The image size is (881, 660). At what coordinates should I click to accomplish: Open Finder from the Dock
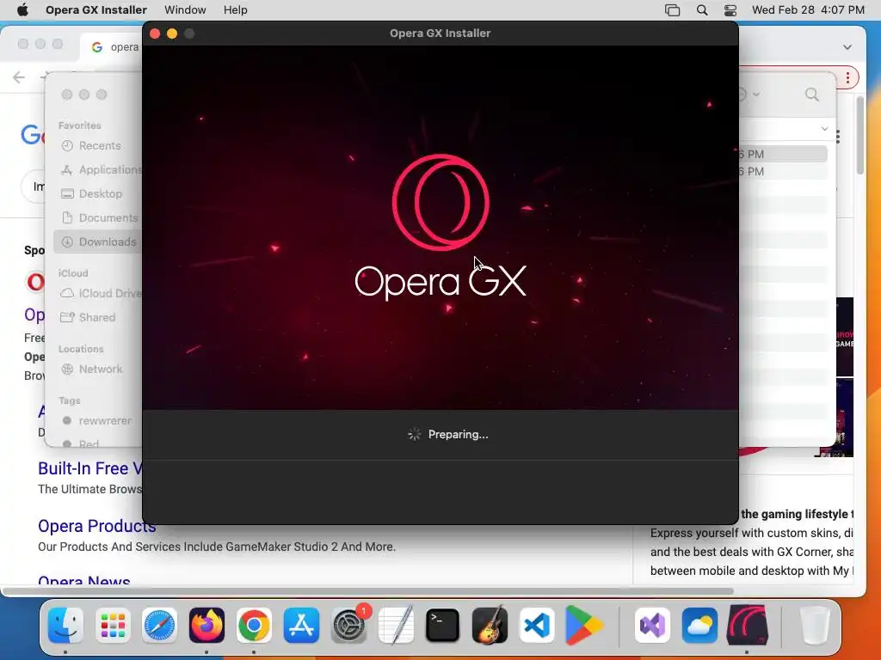pos(65,626)
